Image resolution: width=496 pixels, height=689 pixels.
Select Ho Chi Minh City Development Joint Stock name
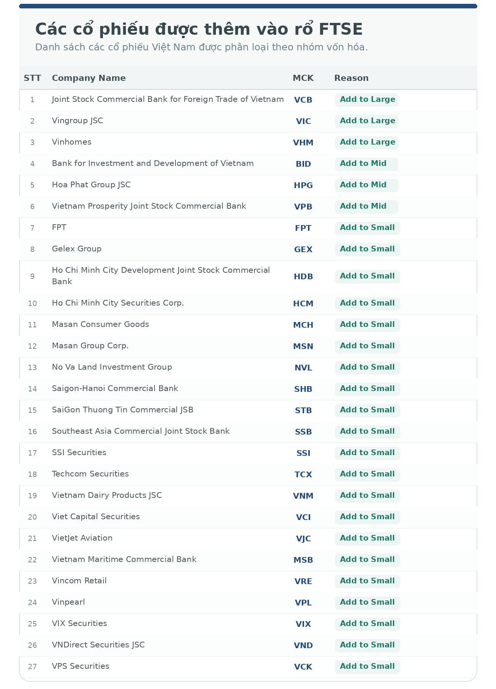click(x=161, y=276)
